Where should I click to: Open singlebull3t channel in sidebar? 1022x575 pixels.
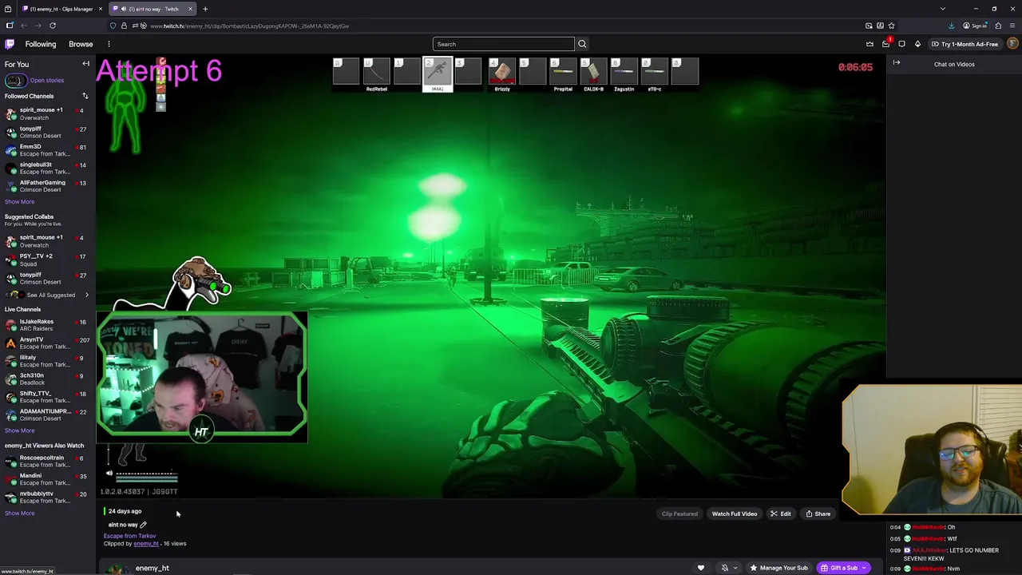pos(48,168)
